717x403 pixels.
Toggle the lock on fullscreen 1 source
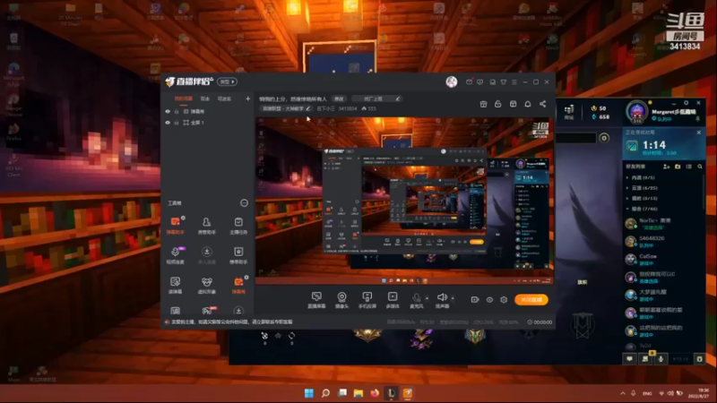coord(177,123)
